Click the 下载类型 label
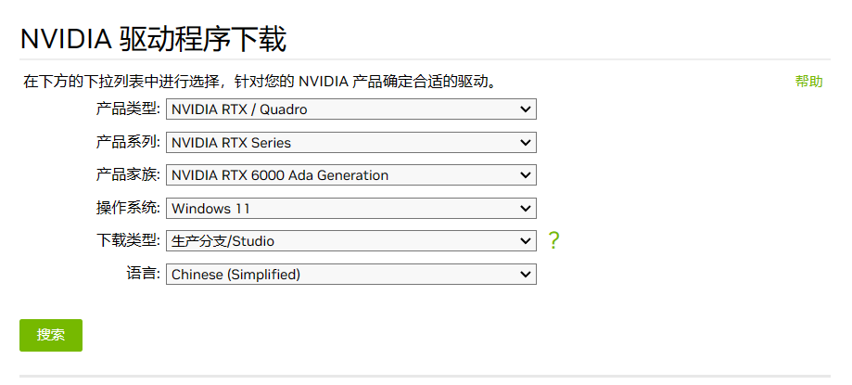 tap(128, 241)
